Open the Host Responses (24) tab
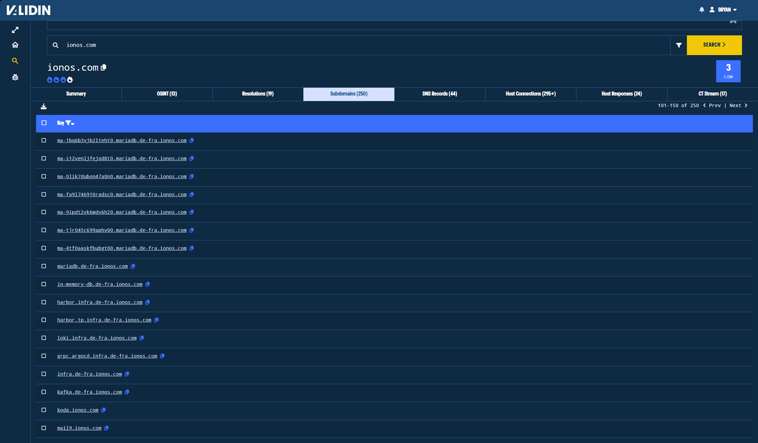 point(622,94)
